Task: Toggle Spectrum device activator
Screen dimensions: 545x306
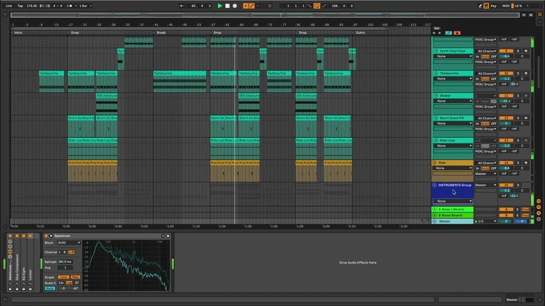Action: 46,236
